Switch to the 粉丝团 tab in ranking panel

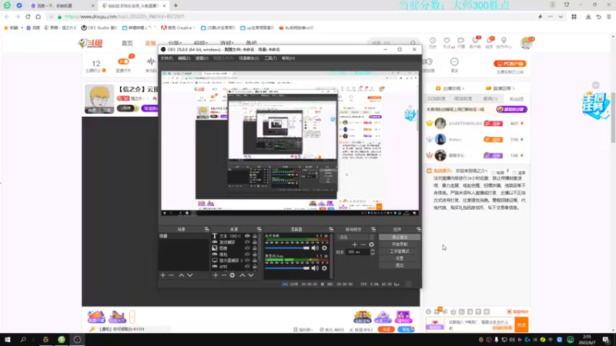517,99
